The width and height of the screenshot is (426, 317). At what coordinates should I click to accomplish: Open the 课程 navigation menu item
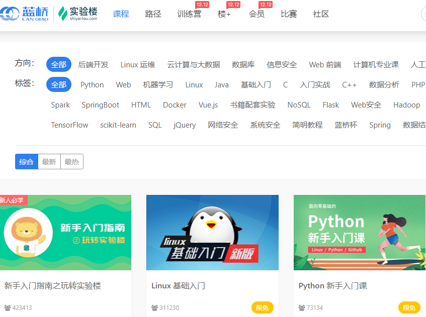click(x=121, y=14)
